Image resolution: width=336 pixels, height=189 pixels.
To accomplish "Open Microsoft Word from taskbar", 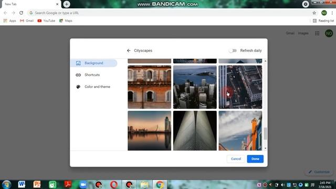I will tap(22, 184).
